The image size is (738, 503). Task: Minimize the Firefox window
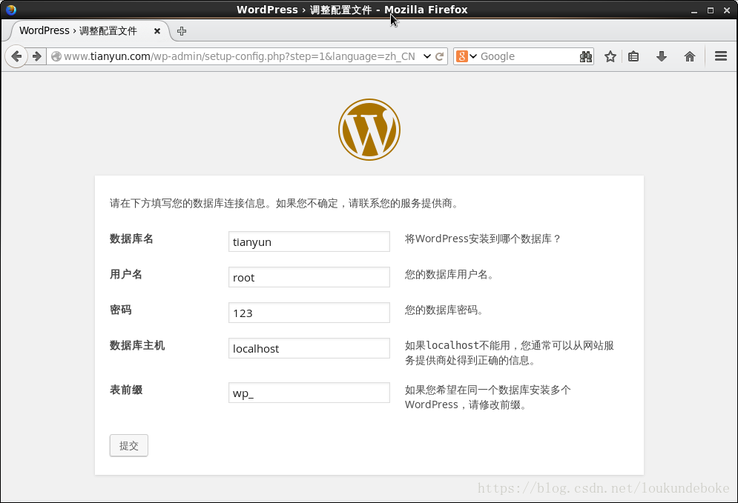click(693, 10)
